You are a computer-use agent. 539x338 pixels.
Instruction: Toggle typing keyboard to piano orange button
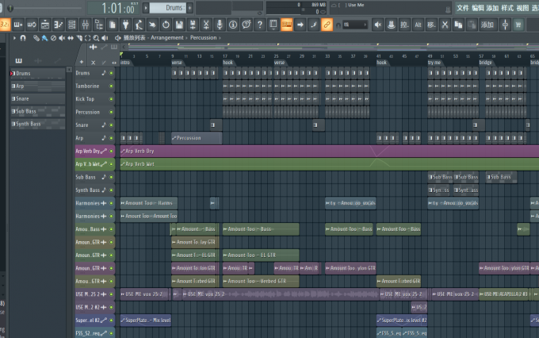tap(287, 25)
